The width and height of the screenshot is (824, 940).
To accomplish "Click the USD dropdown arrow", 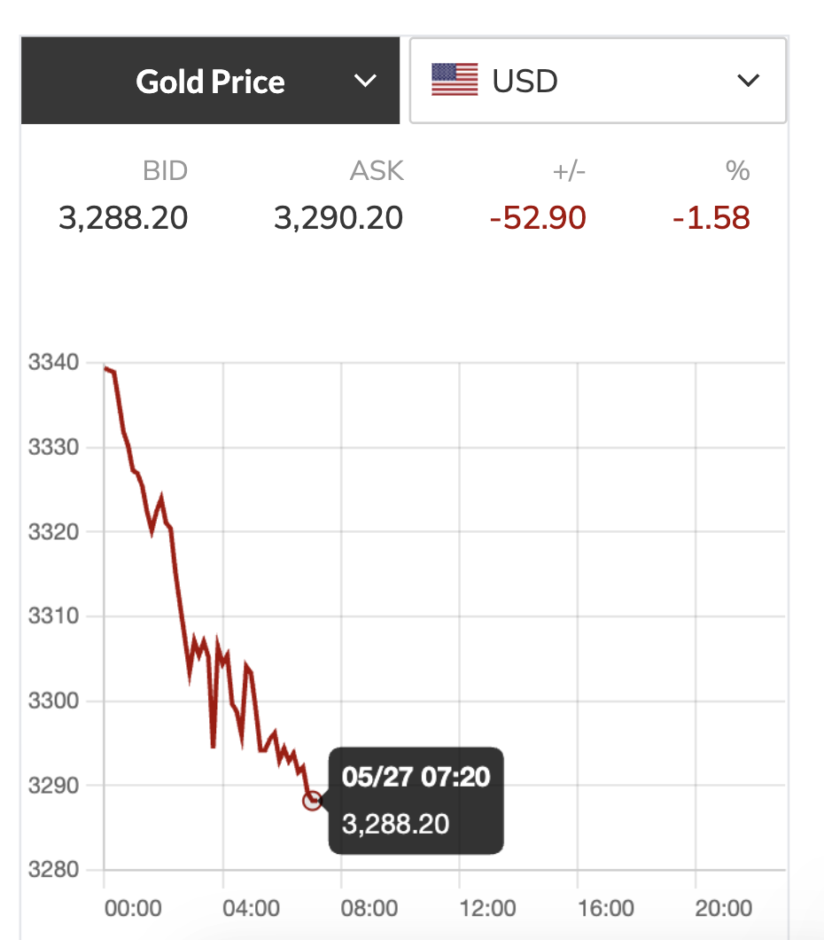I will coord(749,81).
